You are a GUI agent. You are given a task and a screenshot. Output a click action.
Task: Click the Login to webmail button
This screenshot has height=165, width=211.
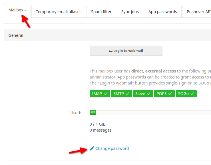click(126, 51)
